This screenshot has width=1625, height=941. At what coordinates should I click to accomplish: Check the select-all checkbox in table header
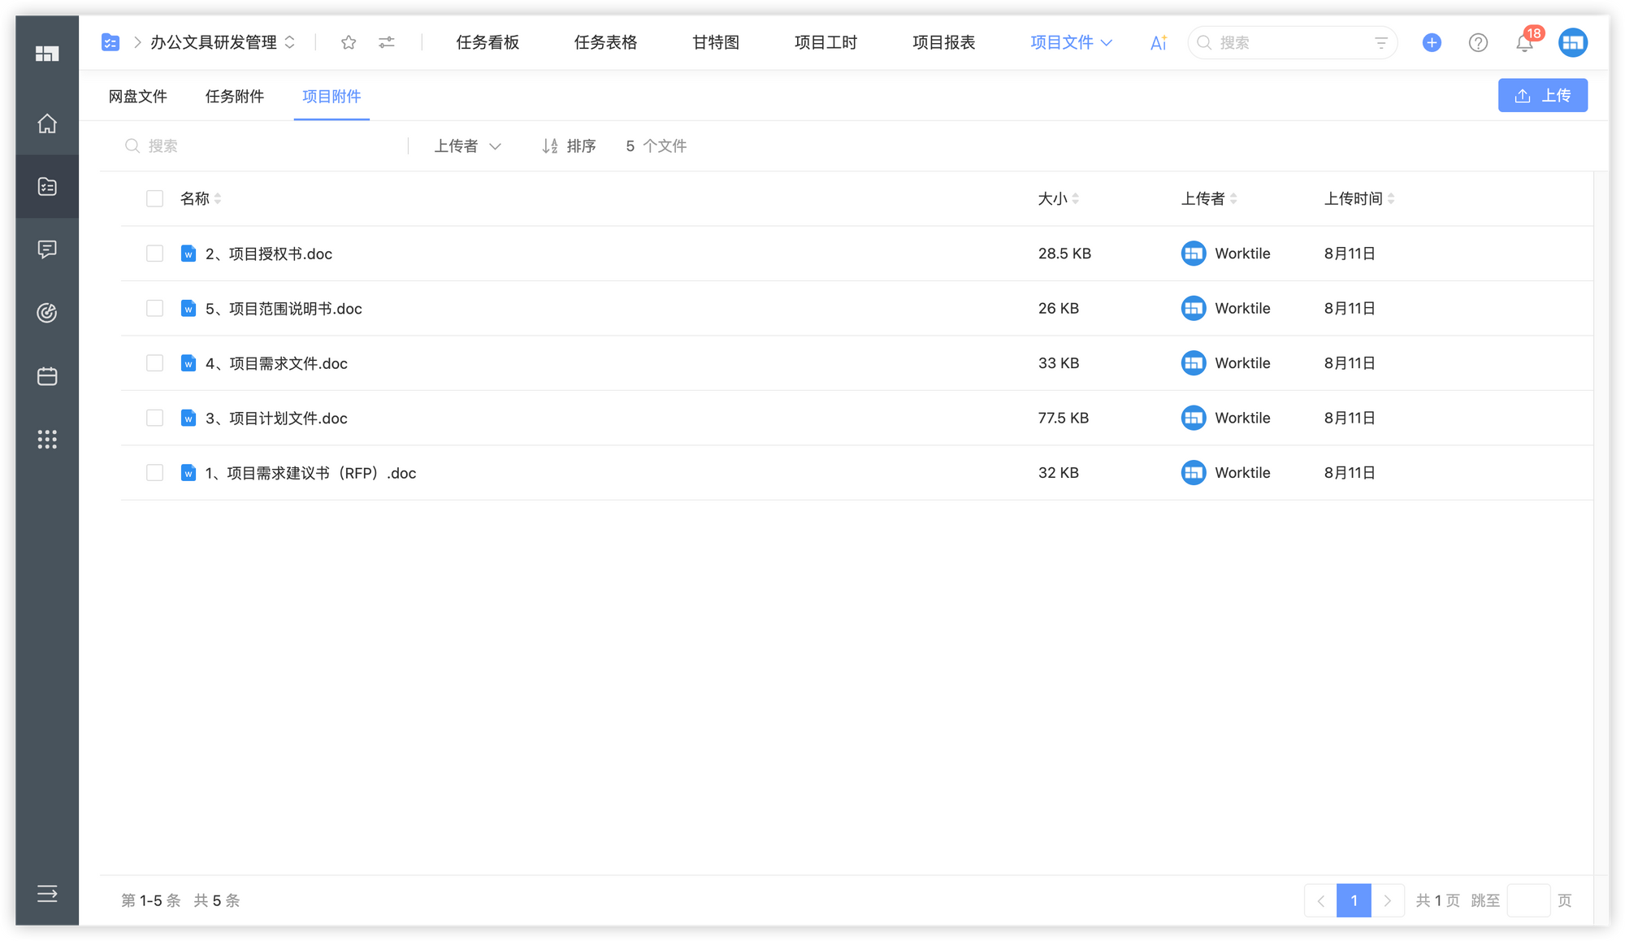[154, 197]
